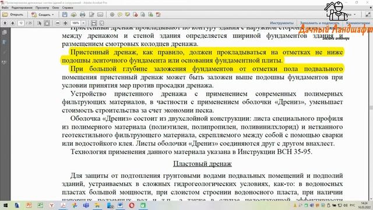
Task: Enable scrolling page fit-width mode icon
Action: pos(94,23)
